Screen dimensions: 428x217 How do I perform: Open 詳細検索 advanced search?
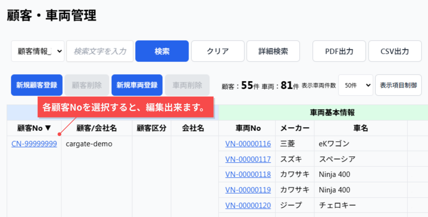click(x=273, y=51)
